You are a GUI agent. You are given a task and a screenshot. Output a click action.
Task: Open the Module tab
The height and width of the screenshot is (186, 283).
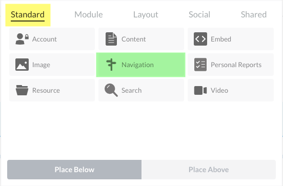88,15
